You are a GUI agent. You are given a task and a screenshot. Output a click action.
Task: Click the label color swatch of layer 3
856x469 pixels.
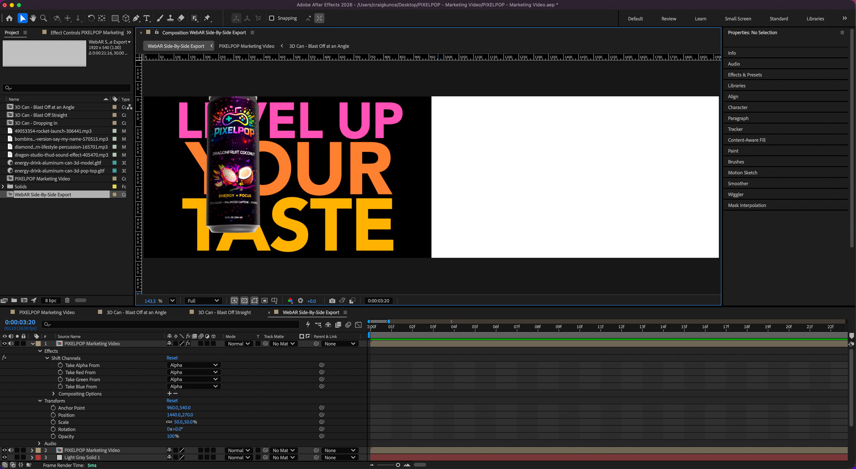tap(38, 457)
